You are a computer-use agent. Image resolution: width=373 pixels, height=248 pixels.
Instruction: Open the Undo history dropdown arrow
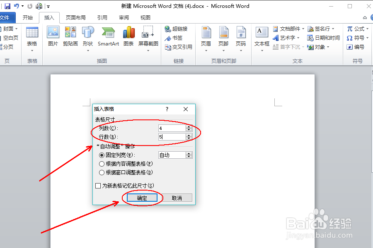[23, 6]
